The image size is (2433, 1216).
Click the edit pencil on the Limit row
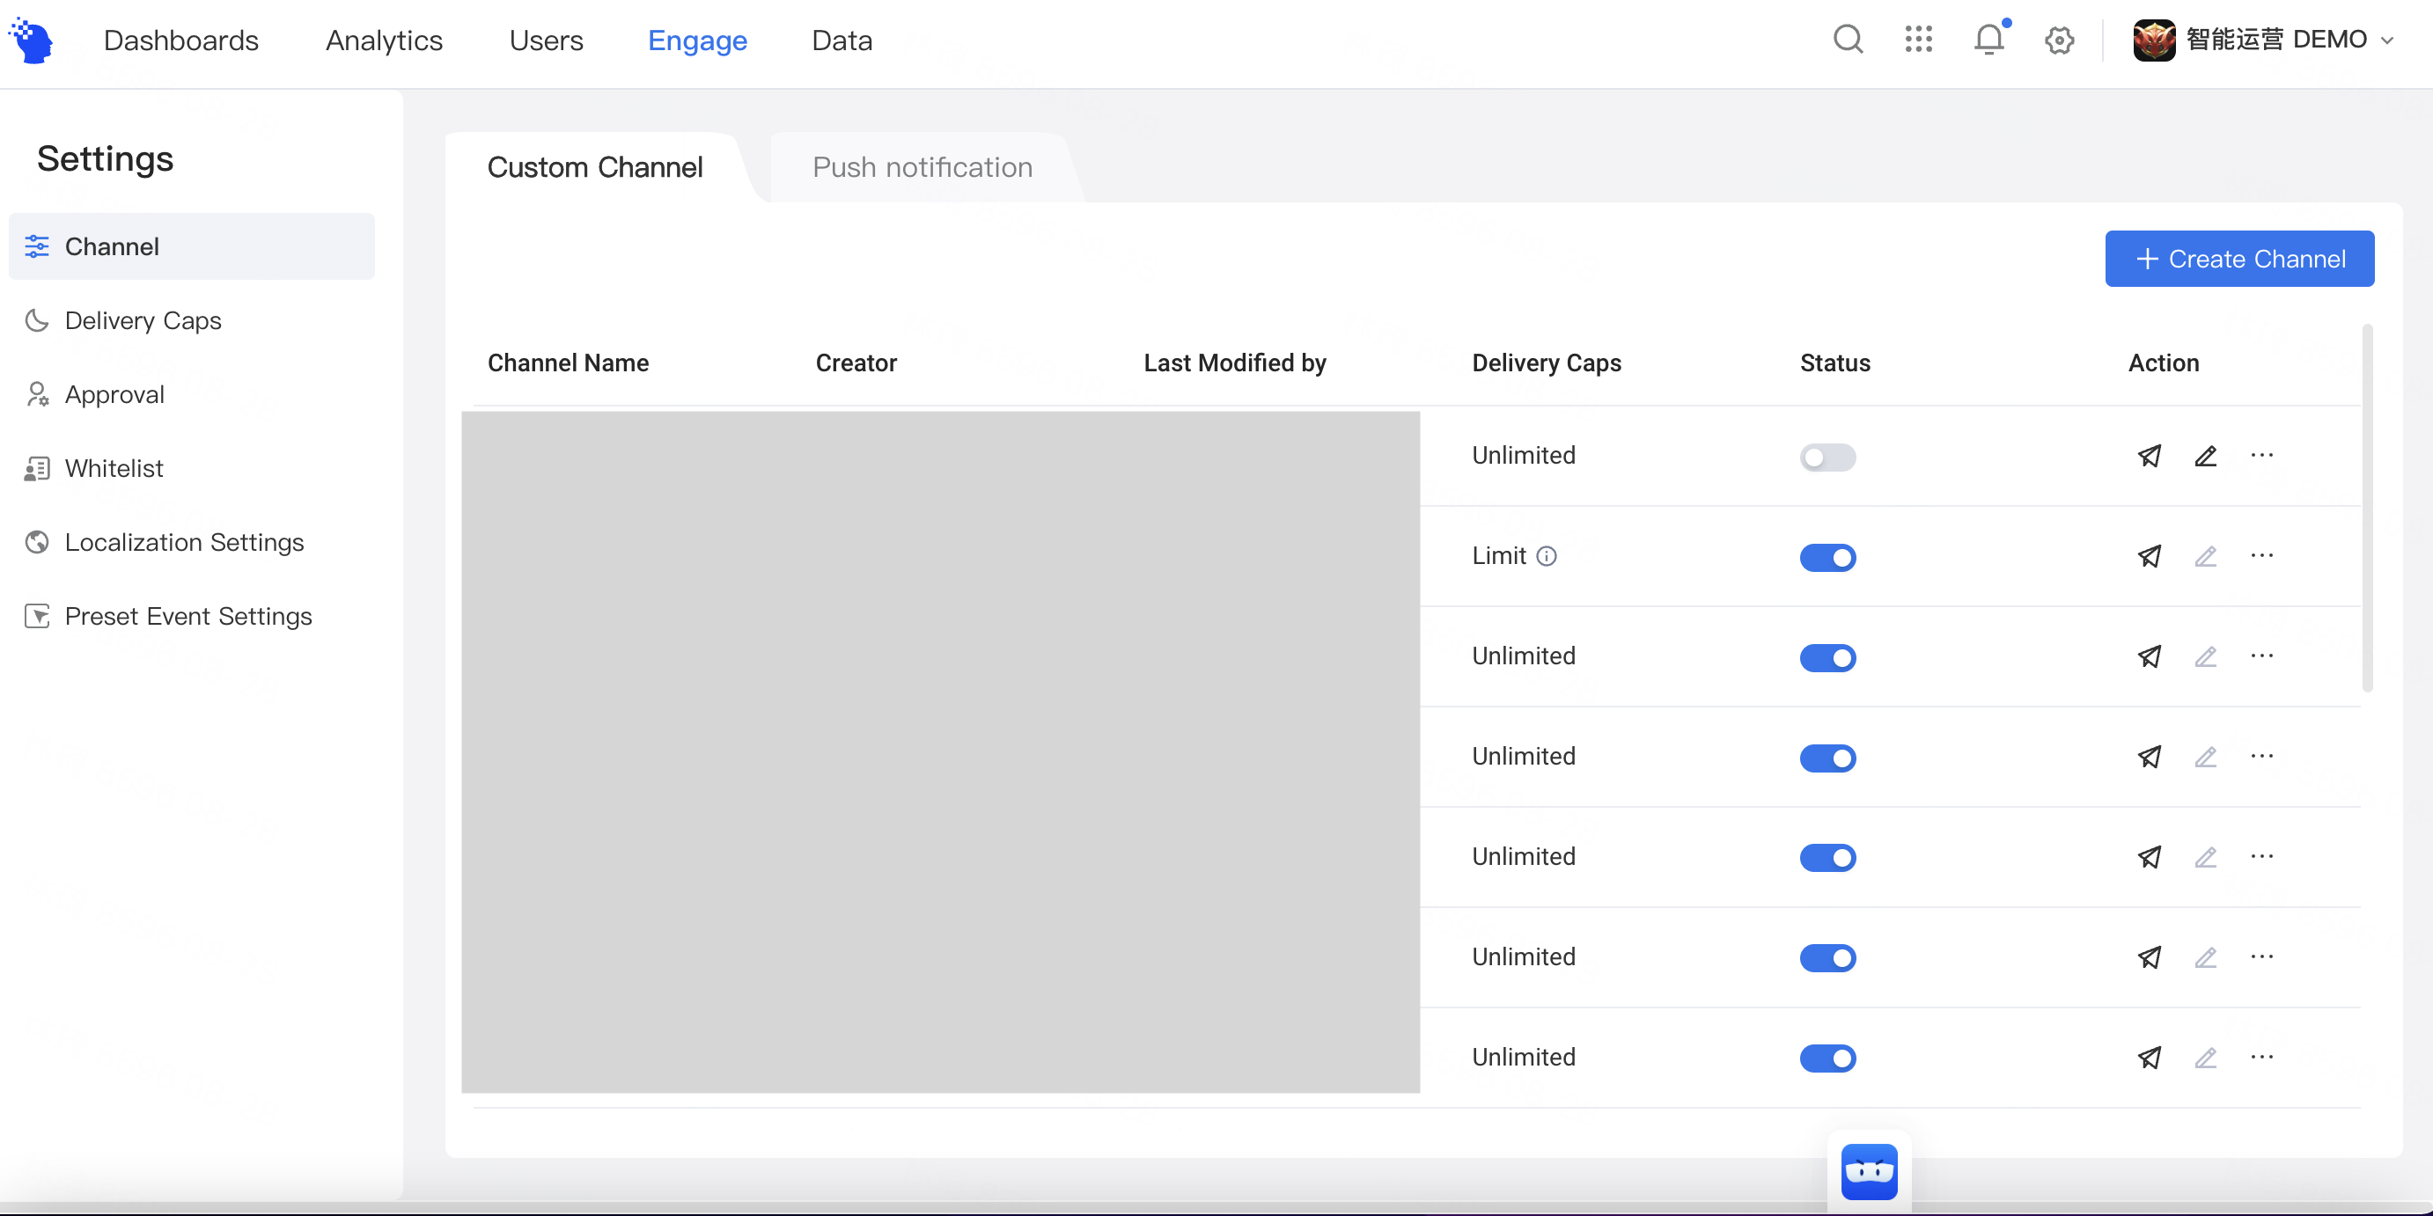2206,556
